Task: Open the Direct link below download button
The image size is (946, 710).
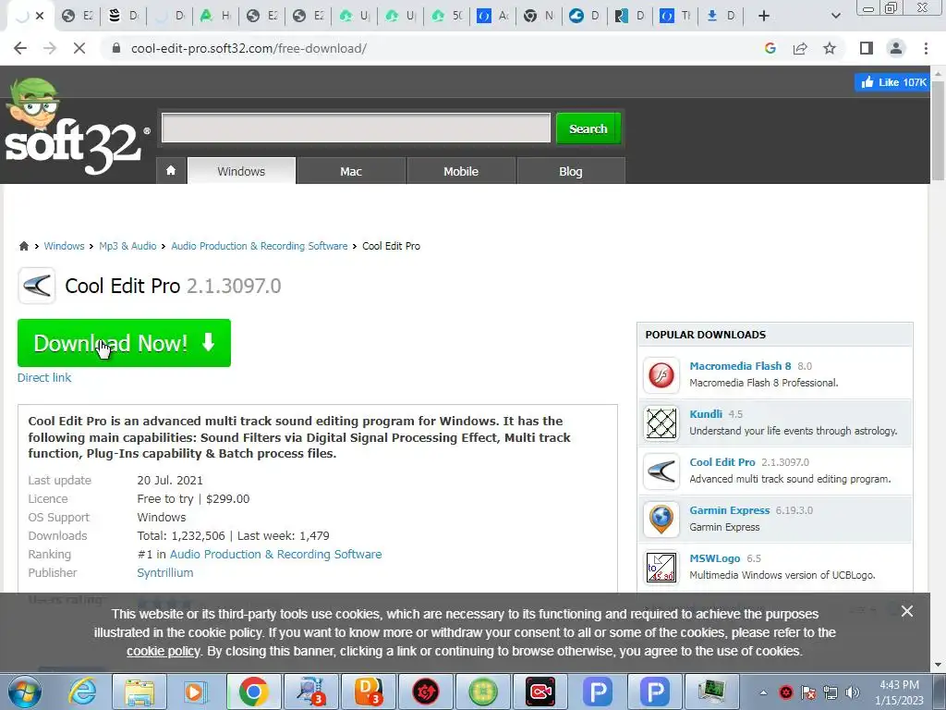Action: 44,377
